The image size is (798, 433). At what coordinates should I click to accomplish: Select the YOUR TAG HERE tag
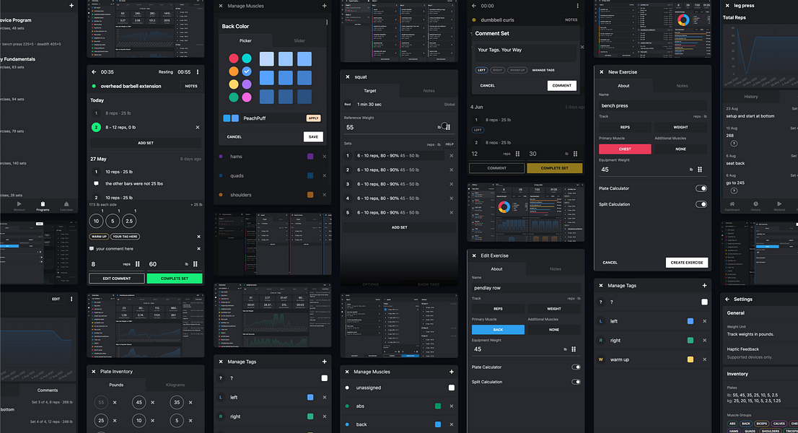coord(126,237)
